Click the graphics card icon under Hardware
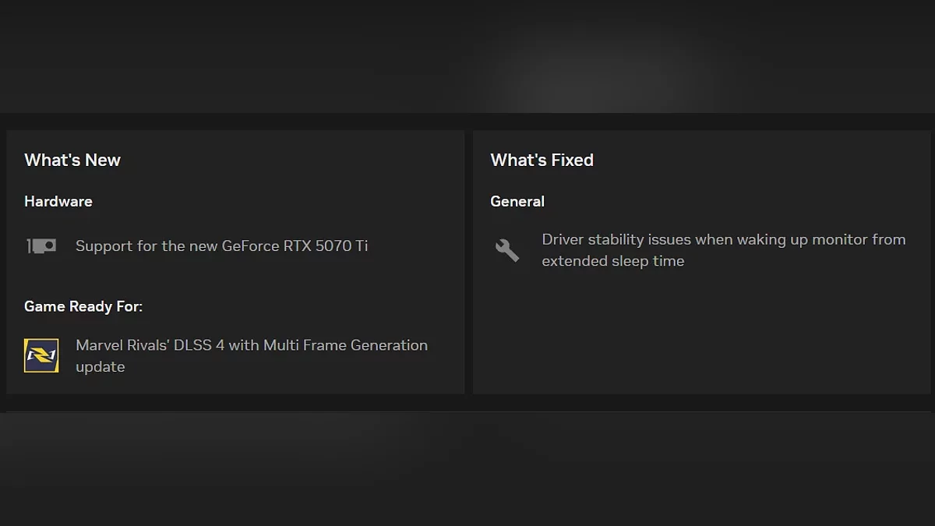Image resolution: width=935 pixels, height=526 pixels. pyautogui.click(x=41, y=246)
